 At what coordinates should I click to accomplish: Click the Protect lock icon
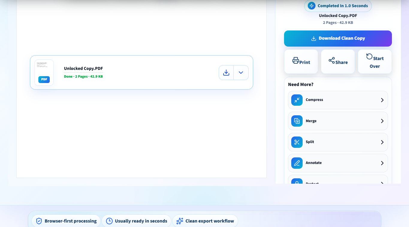coord(297,181)
